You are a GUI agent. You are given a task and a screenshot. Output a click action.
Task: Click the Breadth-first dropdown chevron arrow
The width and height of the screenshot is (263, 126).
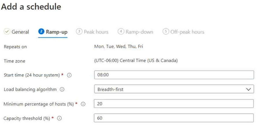pyautogui.click(x=248, y=89)
